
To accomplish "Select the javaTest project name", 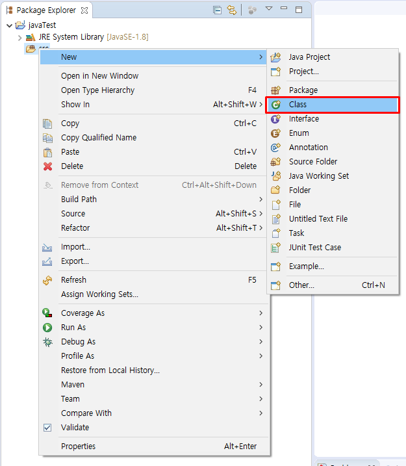I will (42, 25).
